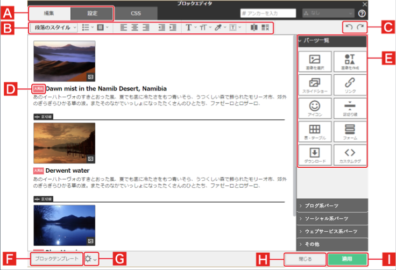Expand the その他 section
The image size is (396, 270).
coord(332,244)
